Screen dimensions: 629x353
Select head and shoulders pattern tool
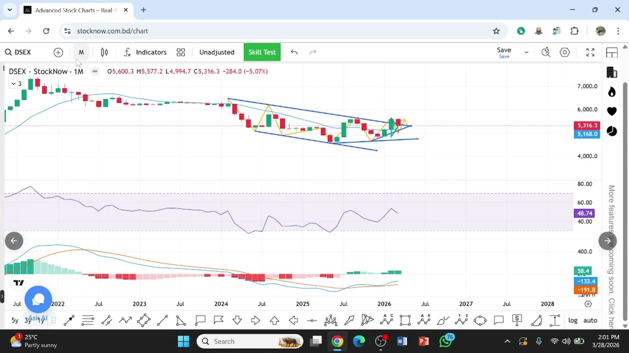(x=331, y=321)
